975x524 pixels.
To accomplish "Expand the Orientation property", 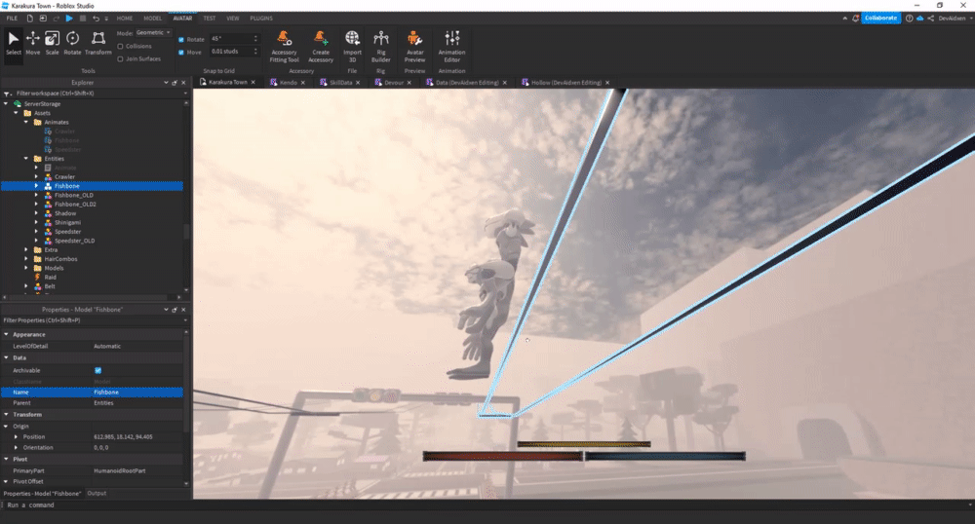I will 17,447.
